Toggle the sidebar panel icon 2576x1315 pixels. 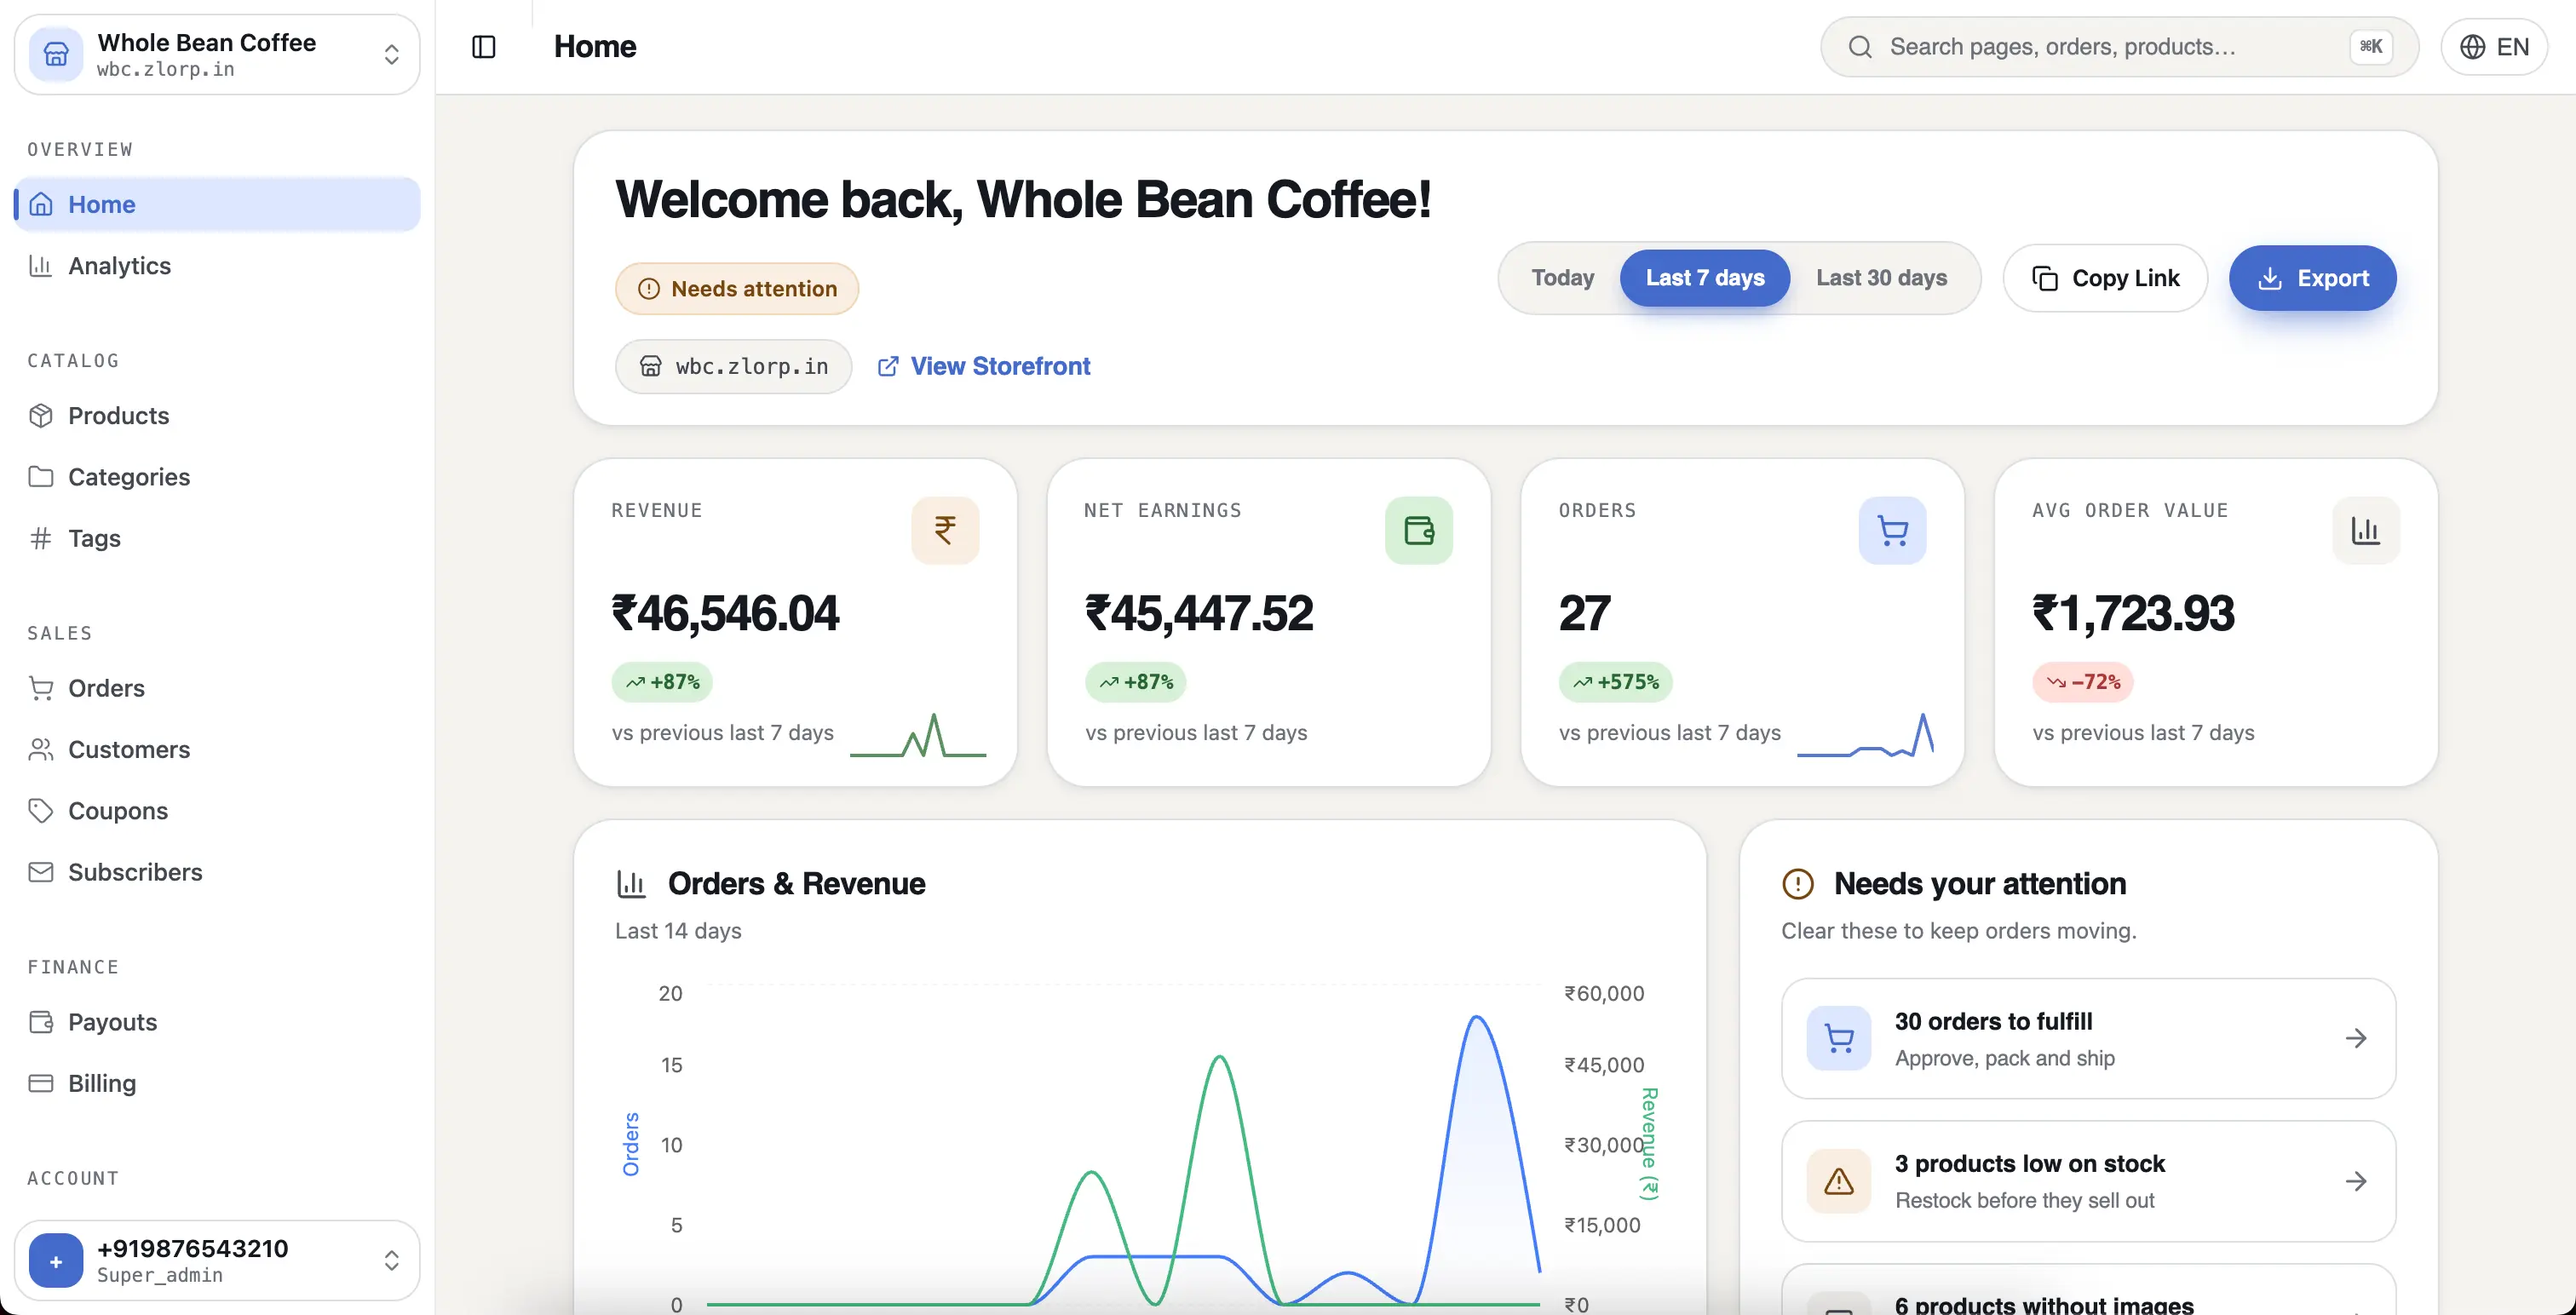[x=483, y=47]
